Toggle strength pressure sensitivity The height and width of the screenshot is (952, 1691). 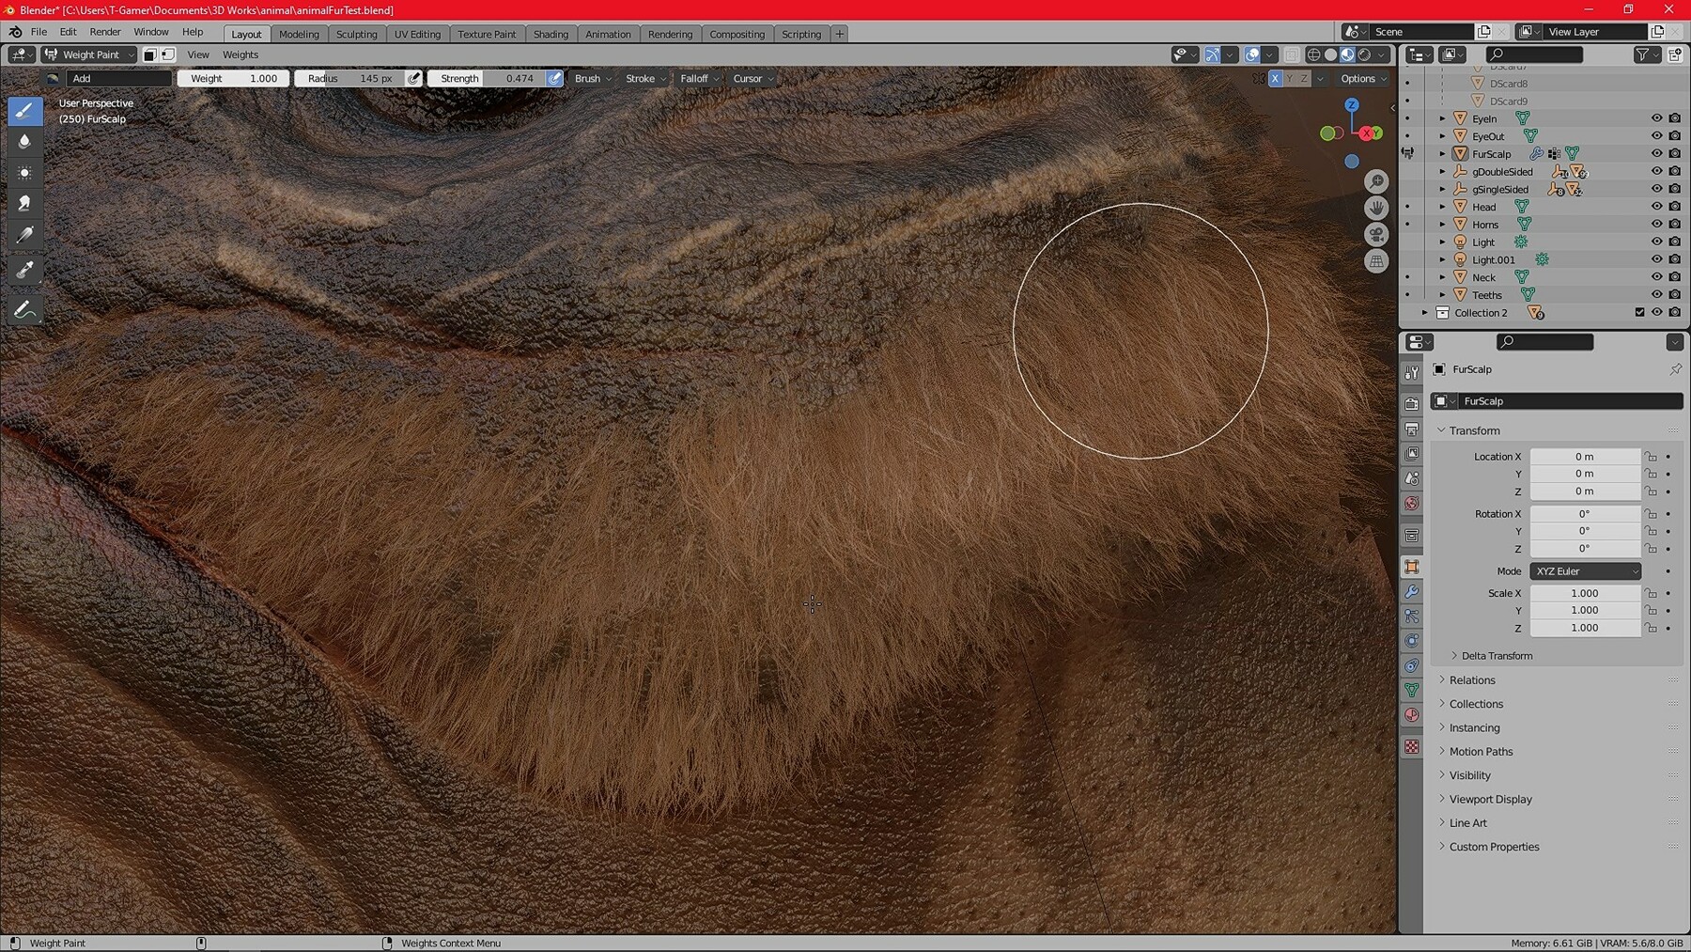coord(555,79)
